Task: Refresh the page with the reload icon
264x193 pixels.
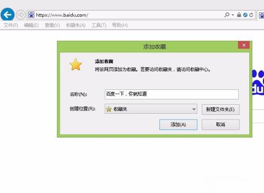Action: point(251,15)
